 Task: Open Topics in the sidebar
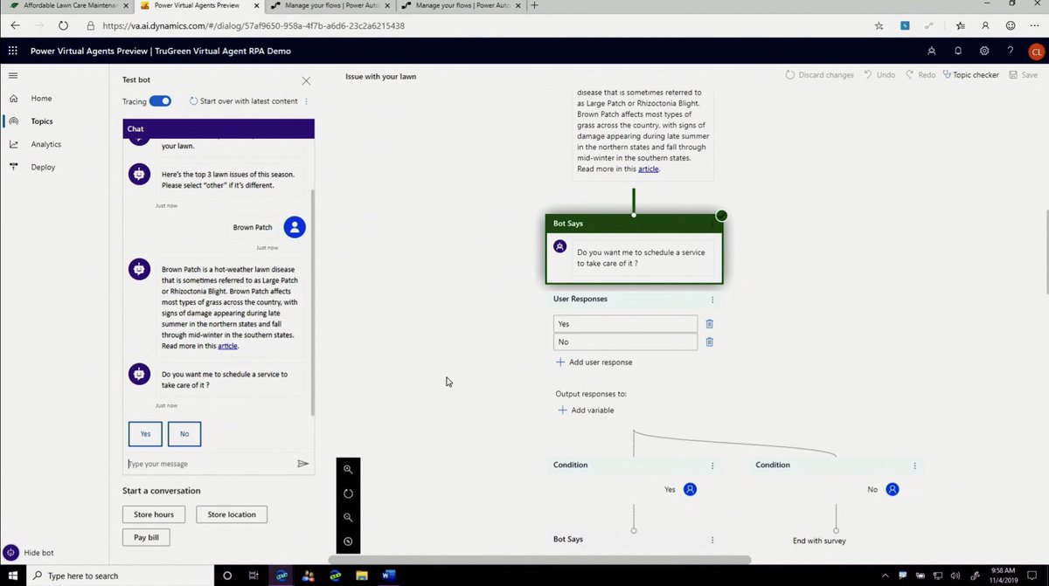point(41,121)
